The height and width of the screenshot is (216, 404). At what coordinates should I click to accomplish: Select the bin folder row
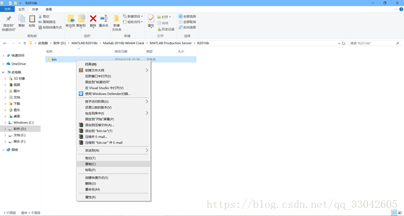pos(121,59)
